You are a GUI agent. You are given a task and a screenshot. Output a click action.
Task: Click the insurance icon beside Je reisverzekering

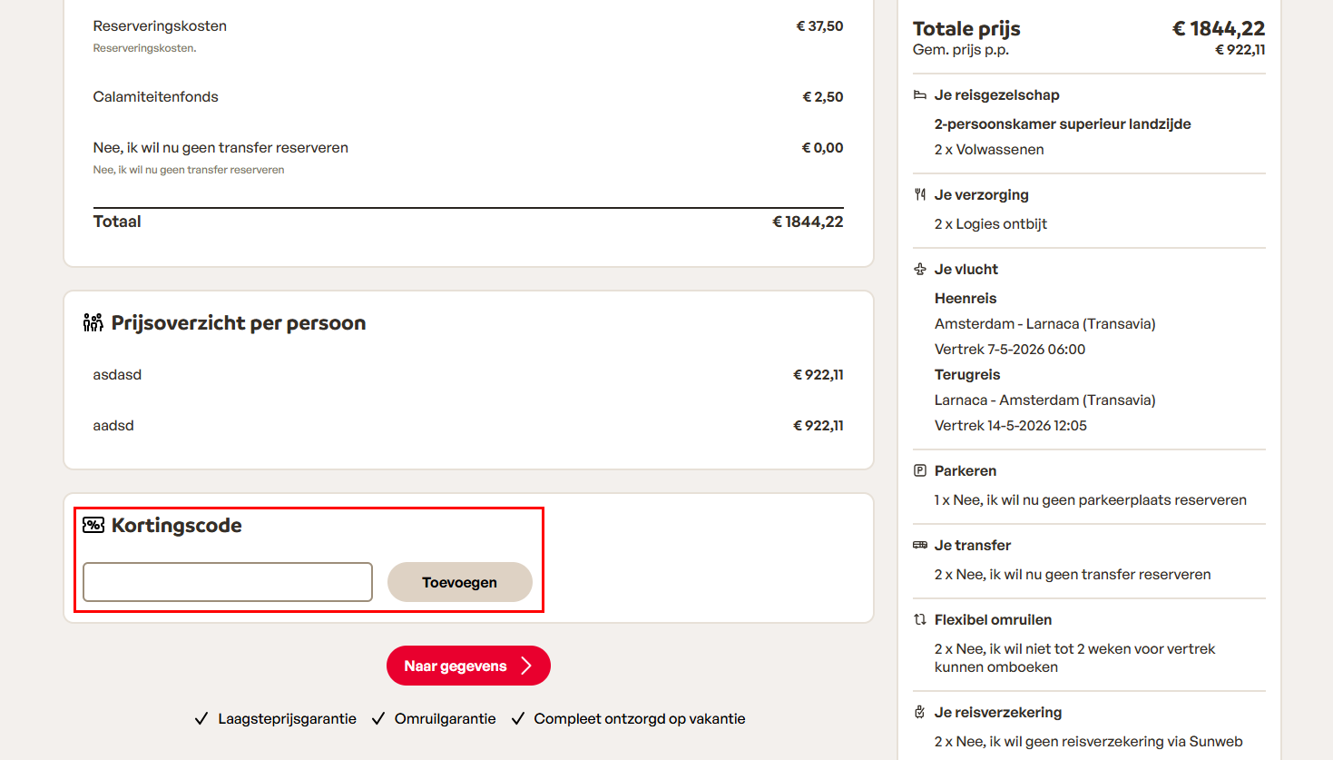919,712
